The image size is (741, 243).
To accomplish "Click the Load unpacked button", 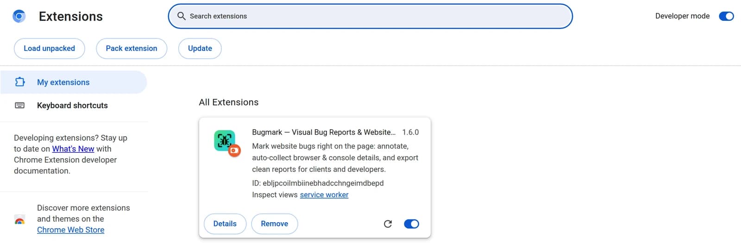I will tap(50, 49).
